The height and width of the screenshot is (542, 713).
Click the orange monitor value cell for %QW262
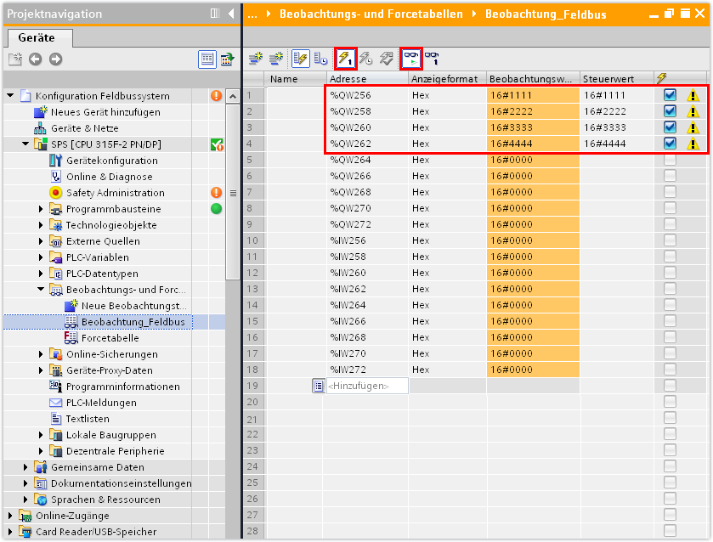pyautogui.click(x=533, y=144)
